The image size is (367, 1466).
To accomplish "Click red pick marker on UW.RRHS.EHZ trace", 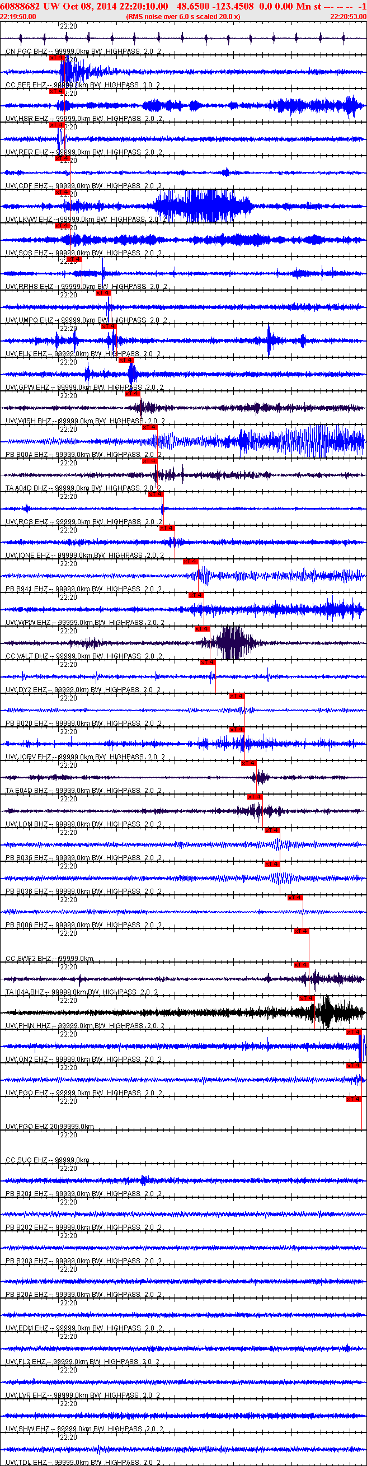I will click(x=74, y=259).
